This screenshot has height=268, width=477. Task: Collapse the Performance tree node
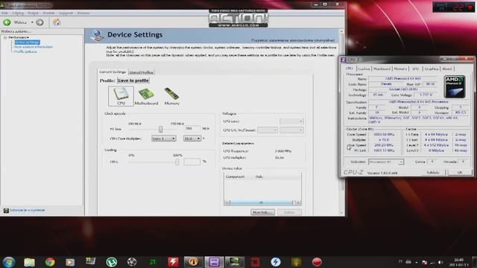5,37
